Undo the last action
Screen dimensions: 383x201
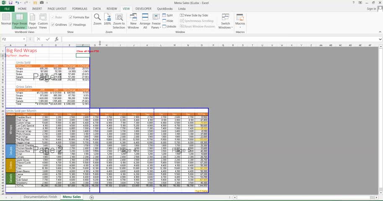tap(17, 3)
